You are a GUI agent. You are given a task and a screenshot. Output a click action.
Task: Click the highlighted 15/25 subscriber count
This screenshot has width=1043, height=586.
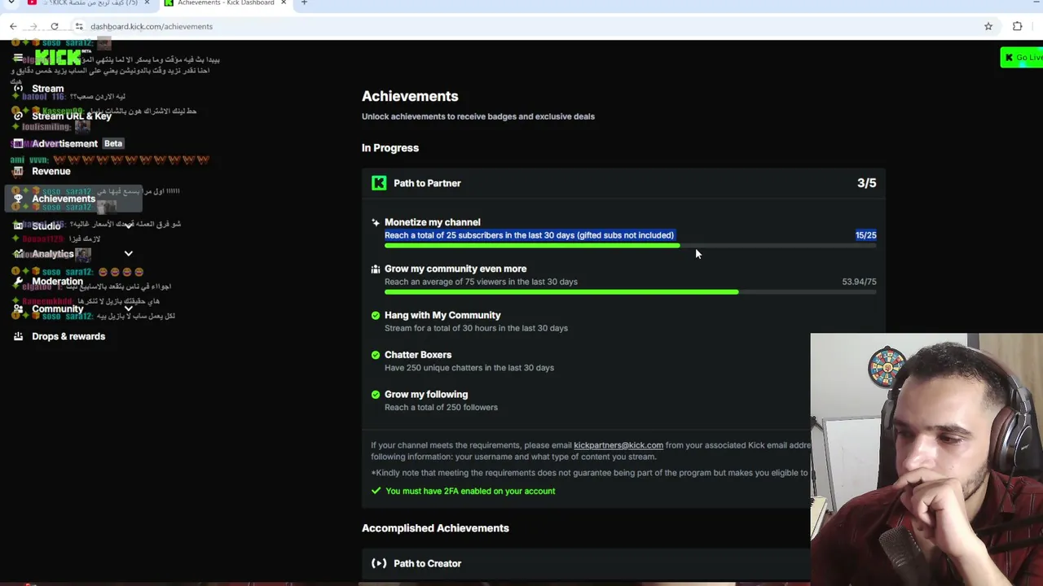[866, 235]
